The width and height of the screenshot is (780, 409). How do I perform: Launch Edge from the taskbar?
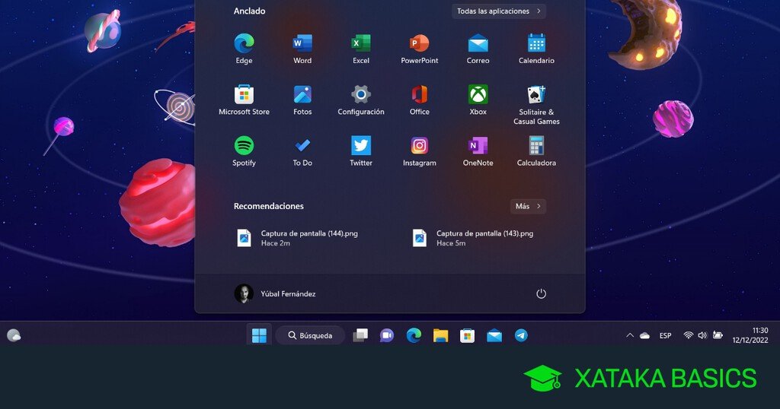point(414,335)
